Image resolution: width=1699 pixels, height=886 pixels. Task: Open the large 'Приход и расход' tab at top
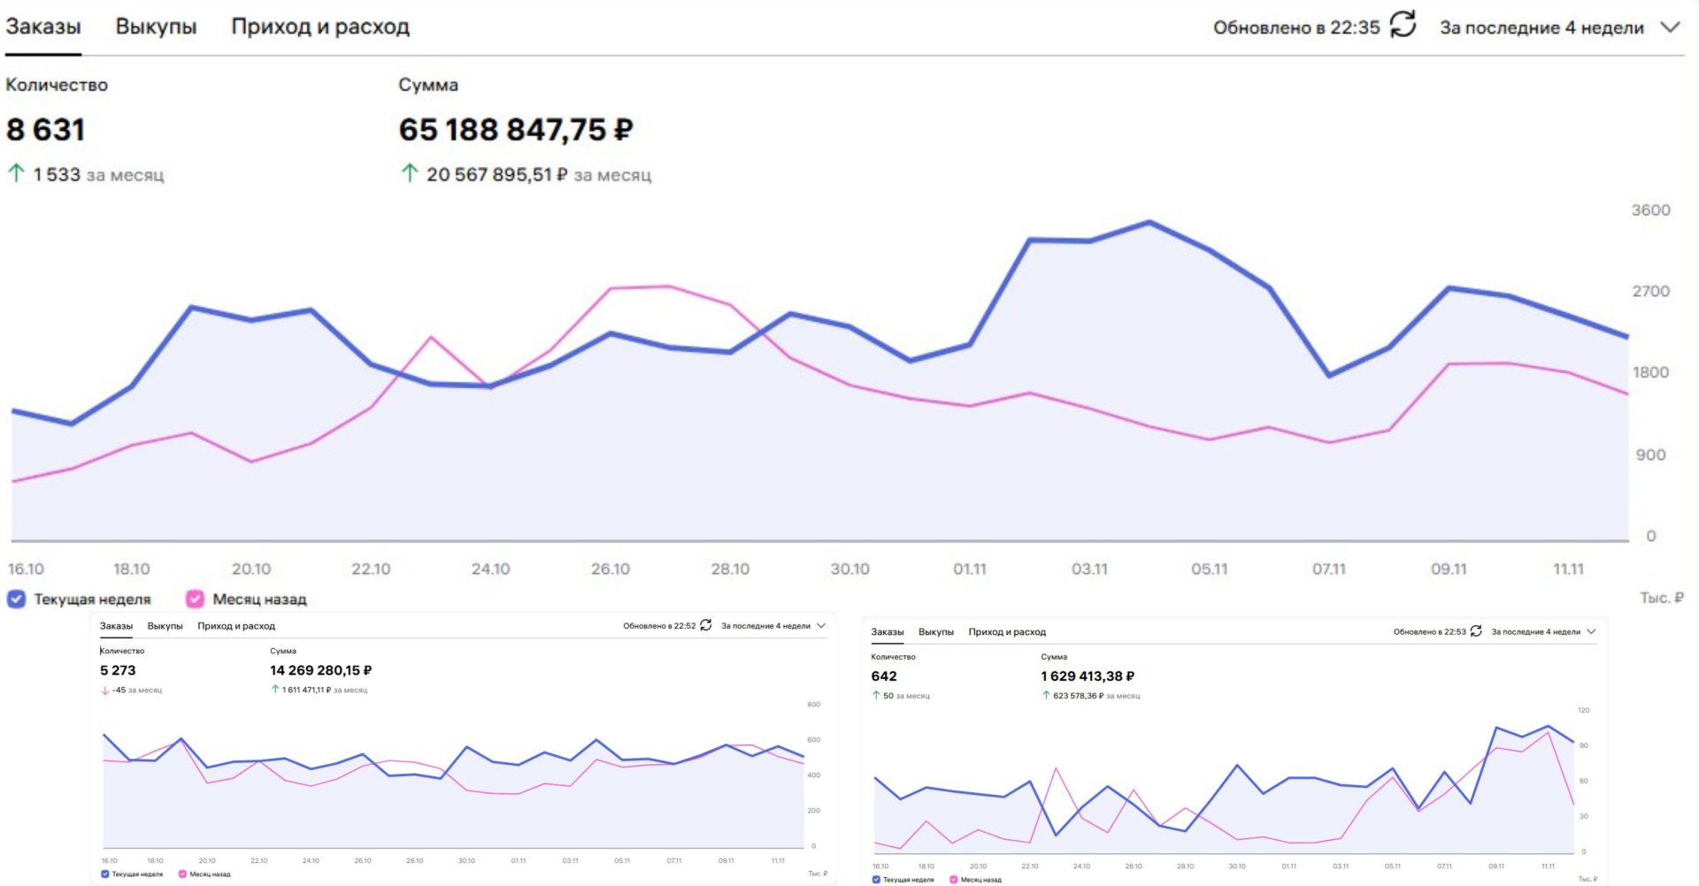click(x=319, y=27)
